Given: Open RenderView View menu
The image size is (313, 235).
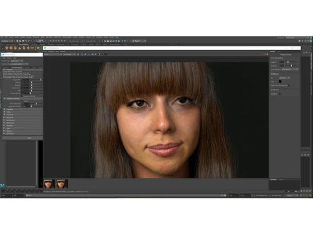Looking at the screenshot, I should pyautogui.click(x=57, y=51).
